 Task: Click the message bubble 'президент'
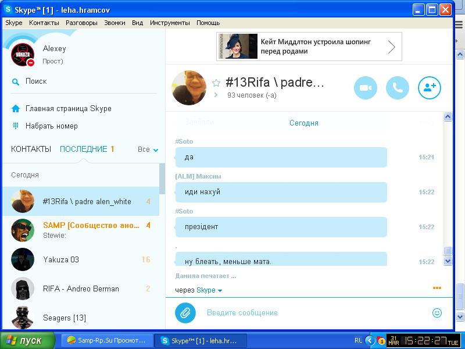click(x=281, y=227)
